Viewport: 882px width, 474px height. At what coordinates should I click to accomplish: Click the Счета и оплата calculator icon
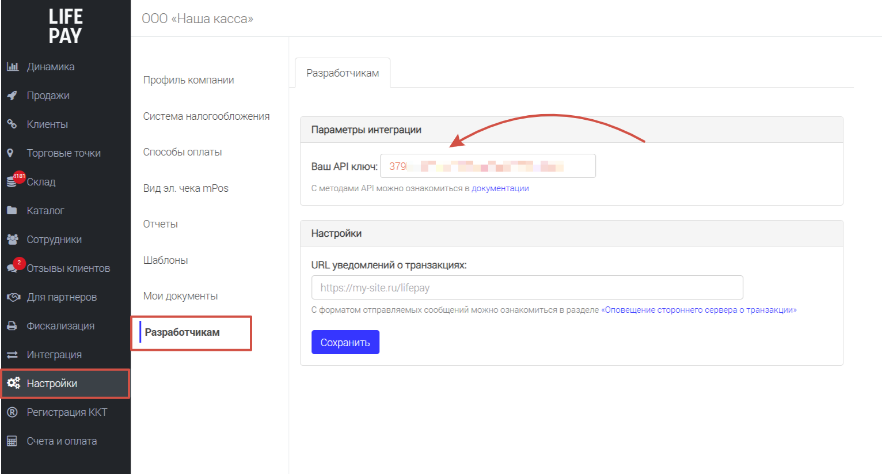pyautogui.click(x=12, y=441)
